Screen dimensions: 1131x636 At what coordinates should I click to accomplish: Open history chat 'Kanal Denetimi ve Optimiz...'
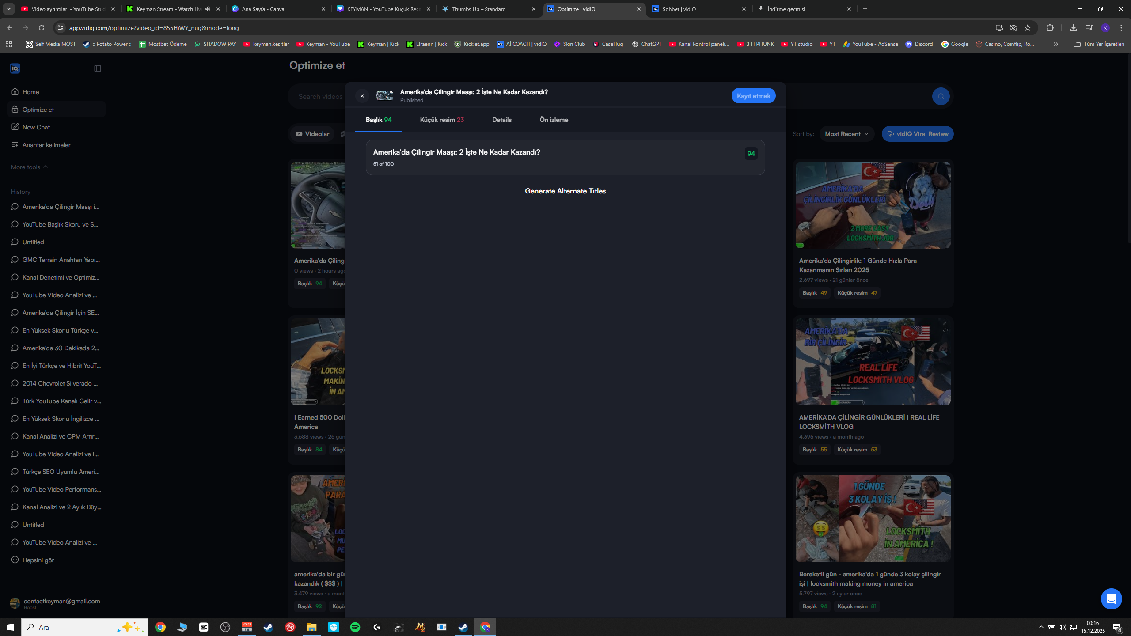(56, 277)
